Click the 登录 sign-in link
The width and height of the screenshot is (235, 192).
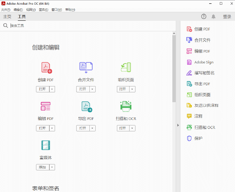pos(227,17)
